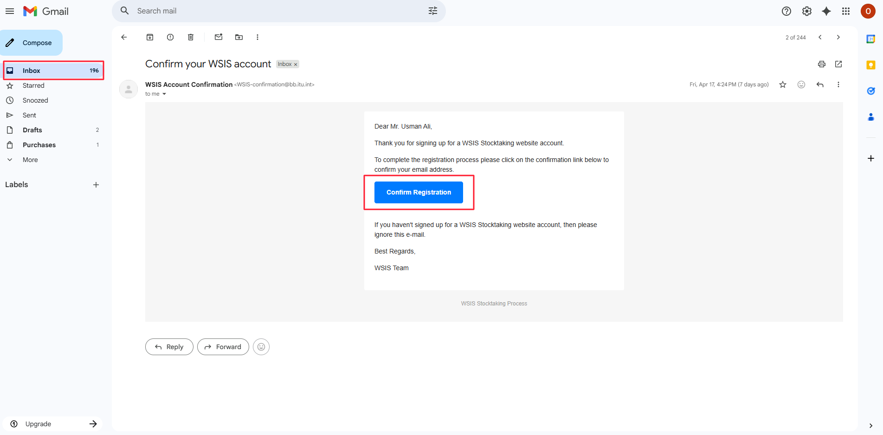Toggle the main menu hamburger button
Screen dimensions: 883x435
pyautogui.click(x=10, y=11)
